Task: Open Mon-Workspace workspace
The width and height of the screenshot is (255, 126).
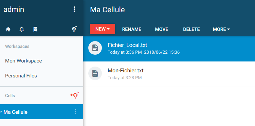Action: tap(23, 61)
